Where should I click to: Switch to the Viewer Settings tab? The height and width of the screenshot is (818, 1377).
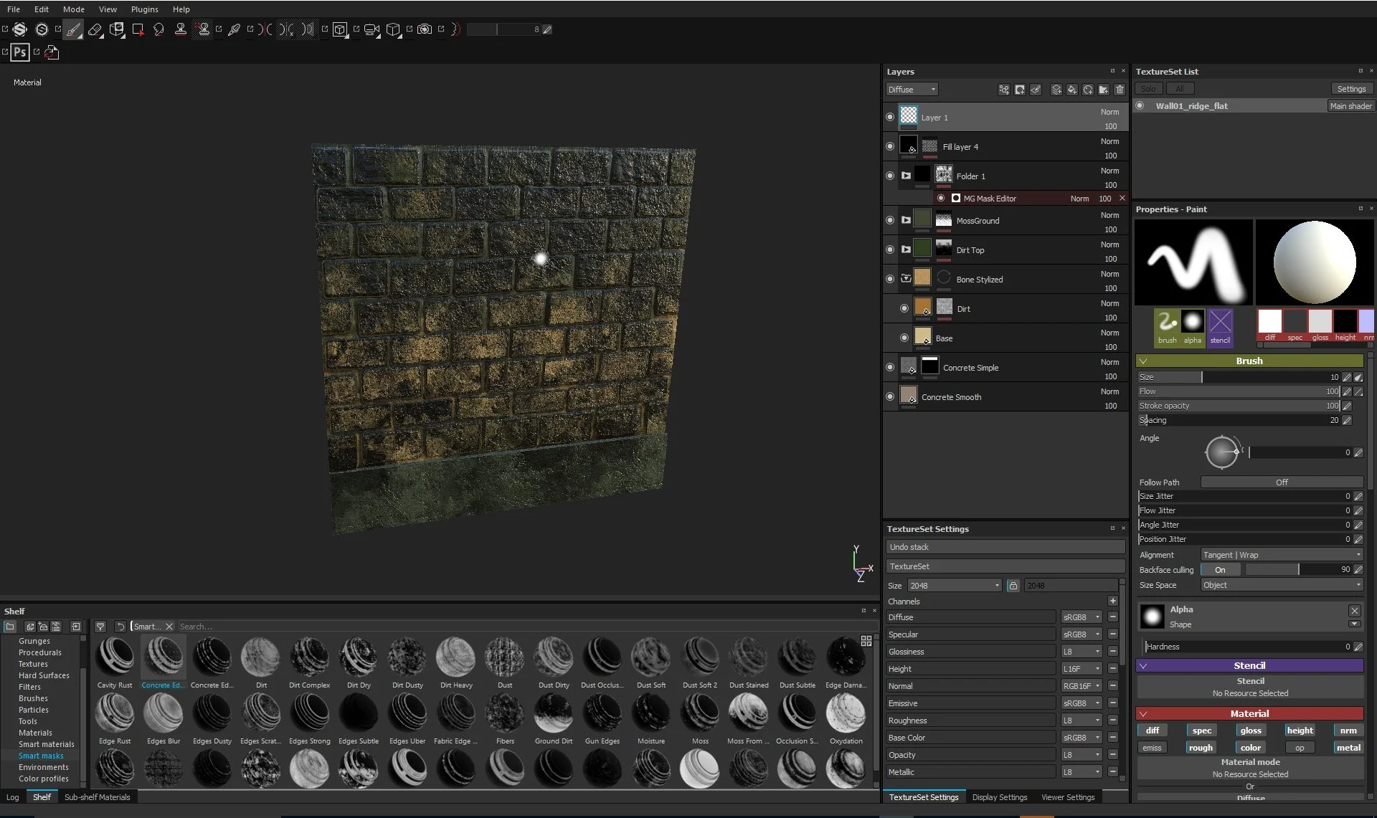coord(1068,797)
